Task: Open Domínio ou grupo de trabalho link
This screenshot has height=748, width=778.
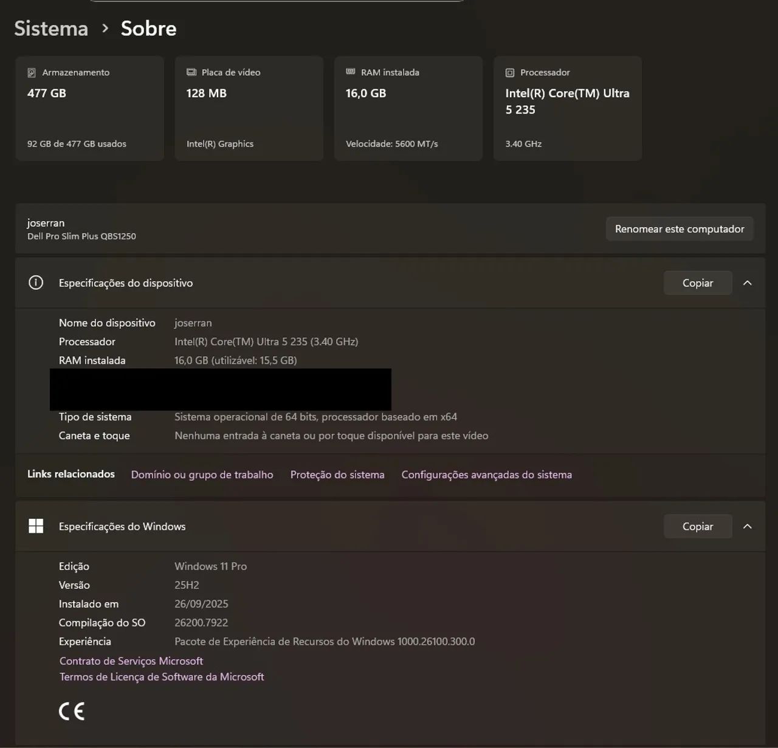Action: point(202,475)
